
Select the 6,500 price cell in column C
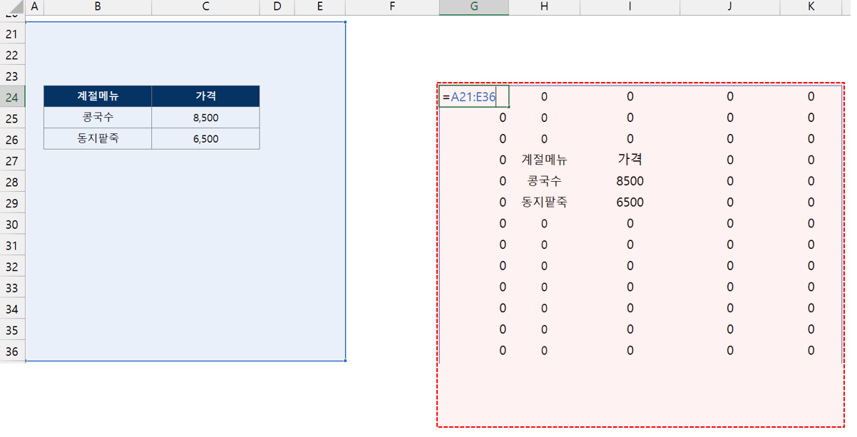(205, 139)
